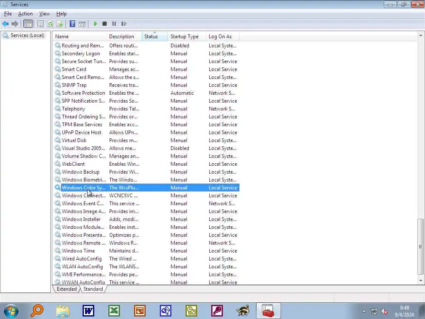Toggle the Show/Hide Action Pane icon

(82, 24)
